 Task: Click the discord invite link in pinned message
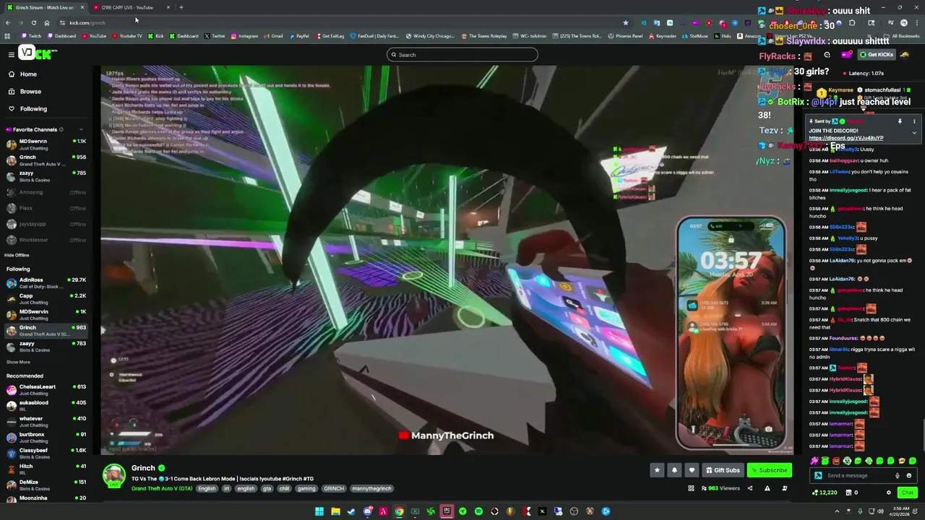846,138
